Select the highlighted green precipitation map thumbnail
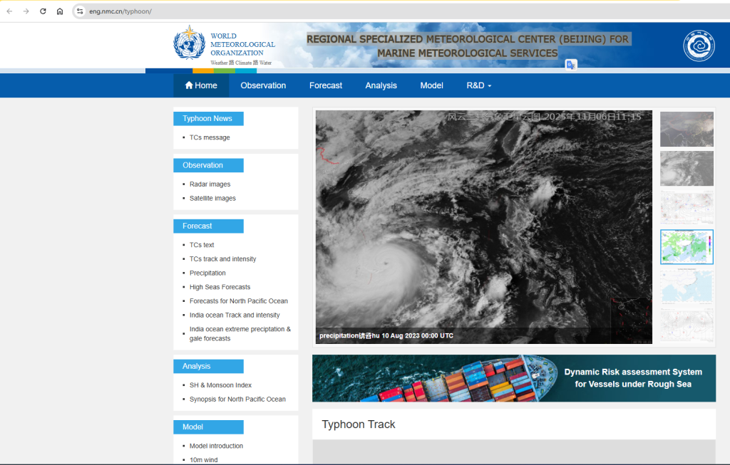The height and width of the screenshot is (465, 730). point(687,246)
